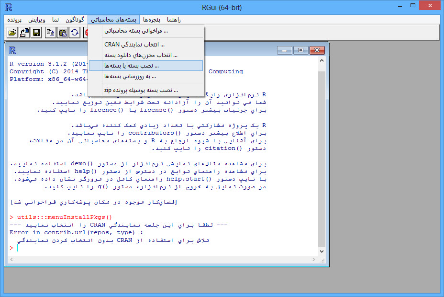444x297 pixels.
Task: Close the R console child window
Action: [317, 50]
